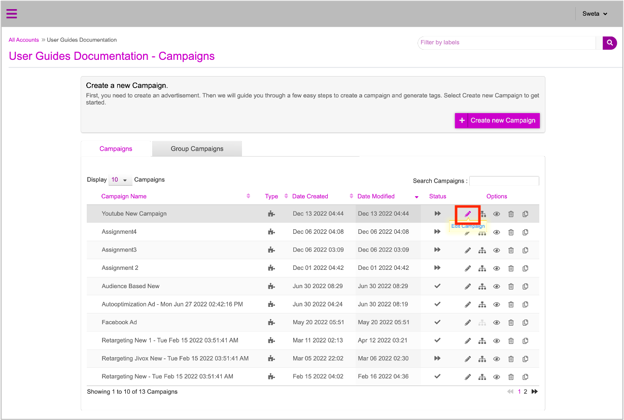624x420 pixels.
Task: Click the Create new Campaign button
Action: pyautogui.click(x=497, y=121)
